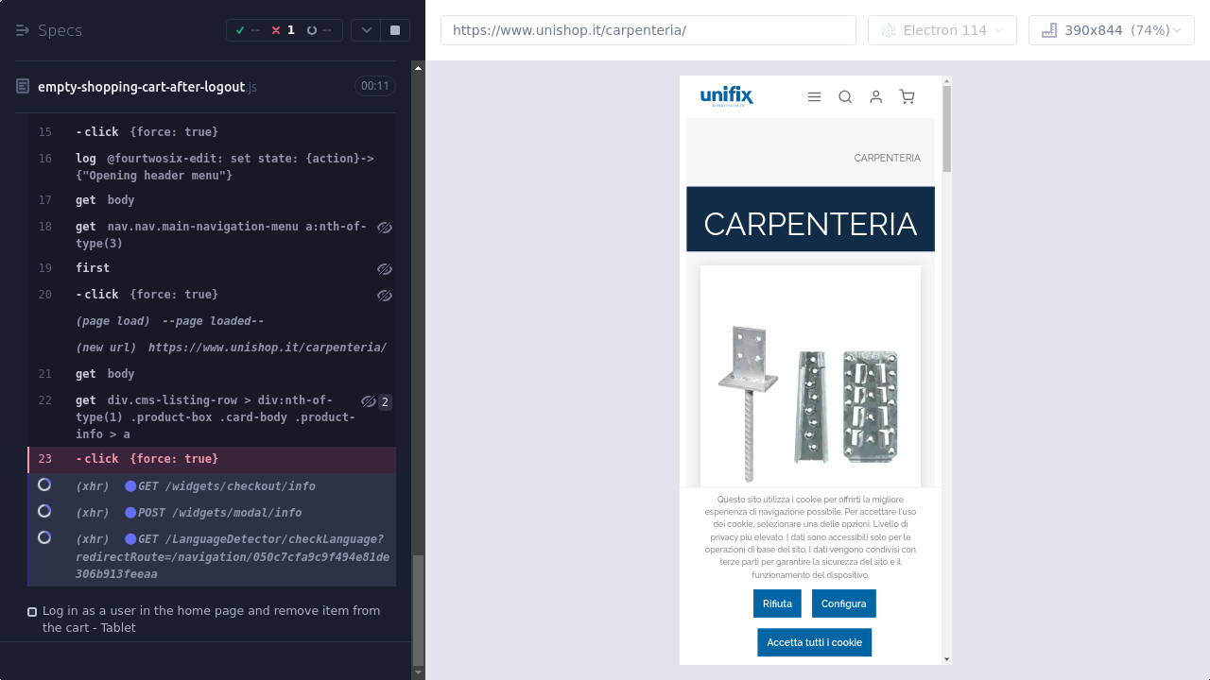Click the search magnifier icon on site
1210x680 pixels.
coord(845,96)
